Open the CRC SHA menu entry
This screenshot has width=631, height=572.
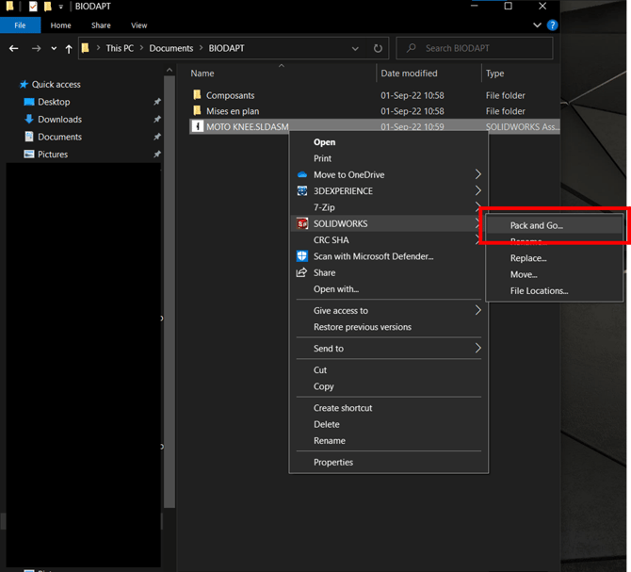coord(332,240)
